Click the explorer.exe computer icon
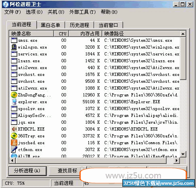This screenshot has width=196, height=188. tap(14, 102)
